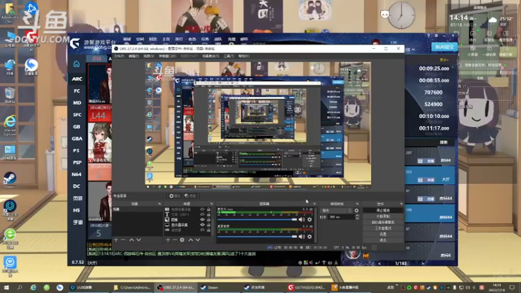521x293 pixels.
Task: Open transition properties gear beside 渐变
Action: pyautogui.click(x=356, y=210)
